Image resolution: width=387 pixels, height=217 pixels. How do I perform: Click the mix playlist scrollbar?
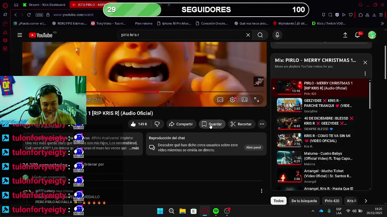[x=370, y=95]
